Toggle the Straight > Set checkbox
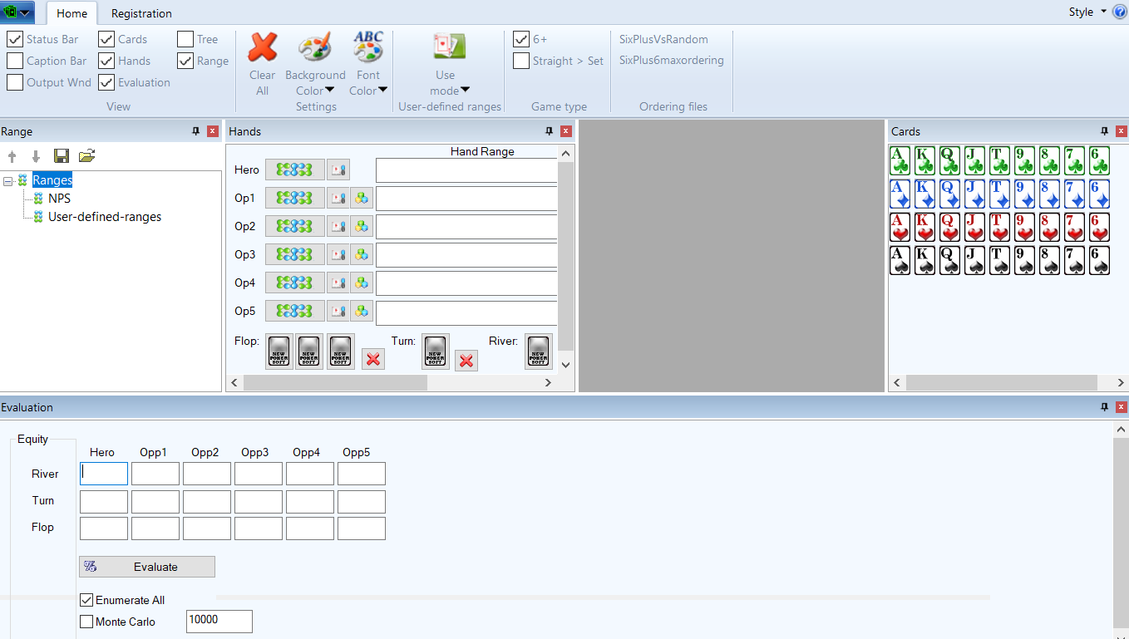 tap(521, 61)
